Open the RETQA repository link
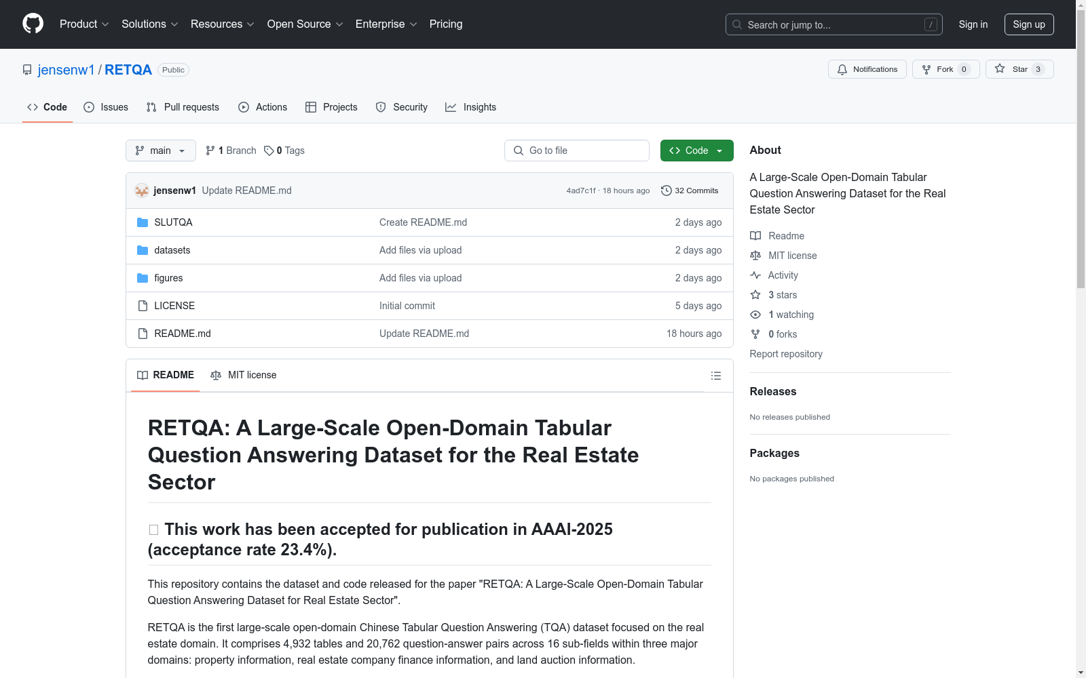Viewport: 1086px width, 678px height. [128, 70]
